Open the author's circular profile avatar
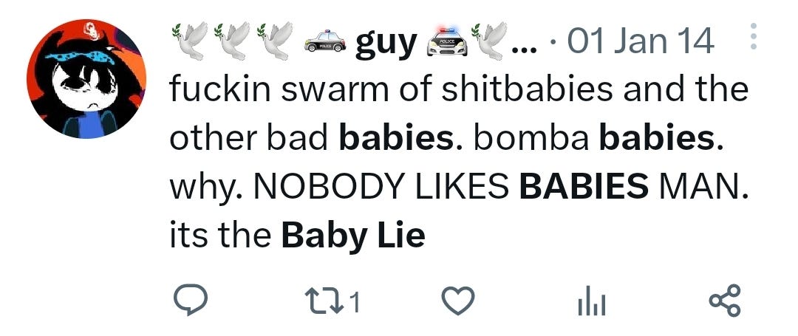798x336 pixels. [x=86, y=79]
